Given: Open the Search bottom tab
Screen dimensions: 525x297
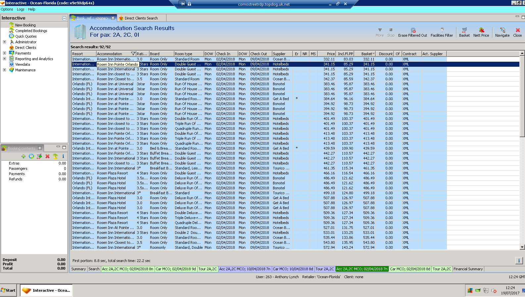Looking at the screenshot, I should tap(94, 269).
